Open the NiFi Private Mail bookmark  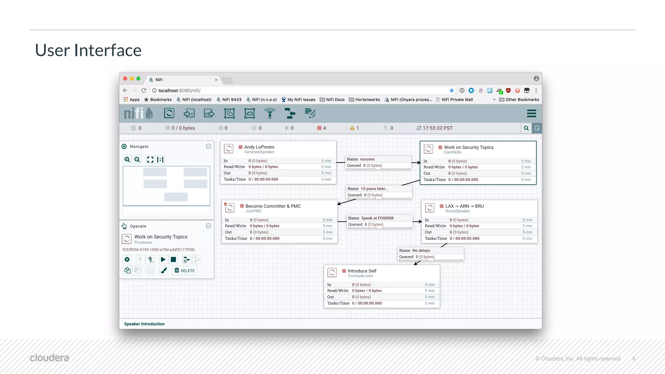click(454, 100)
